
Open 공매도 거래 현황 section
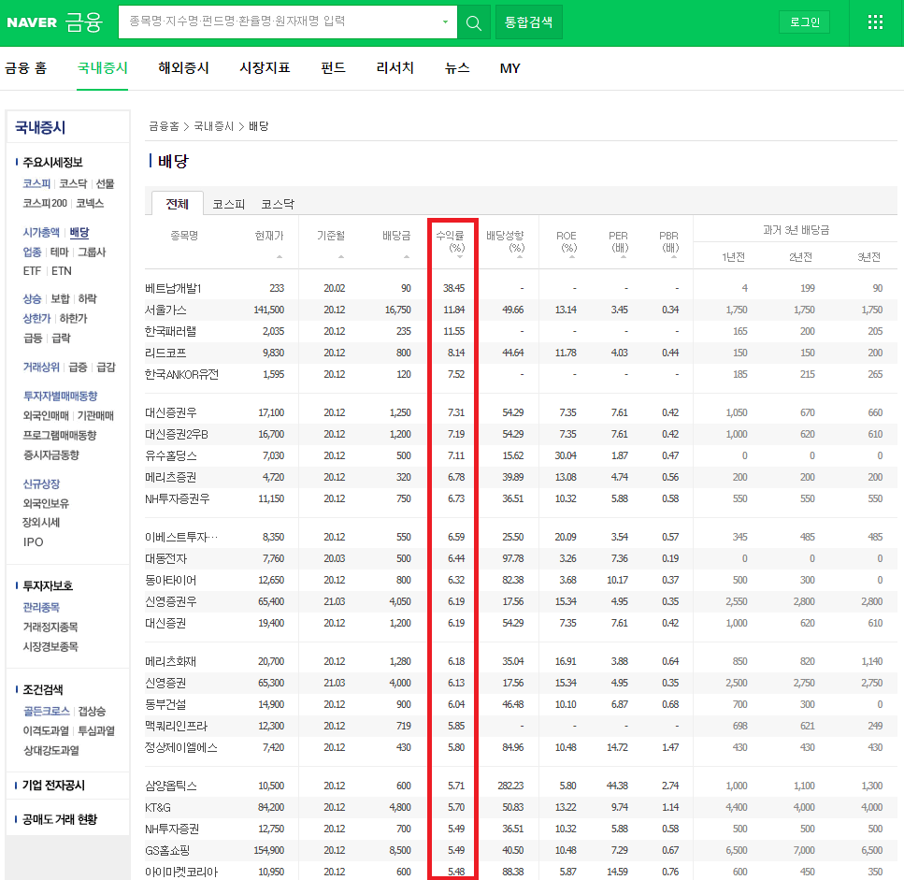click(x=60, y=819)
